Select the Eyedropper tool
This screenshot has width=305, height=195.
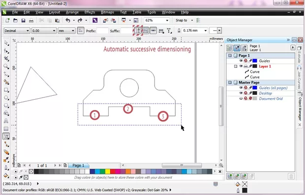coord(6,160)
